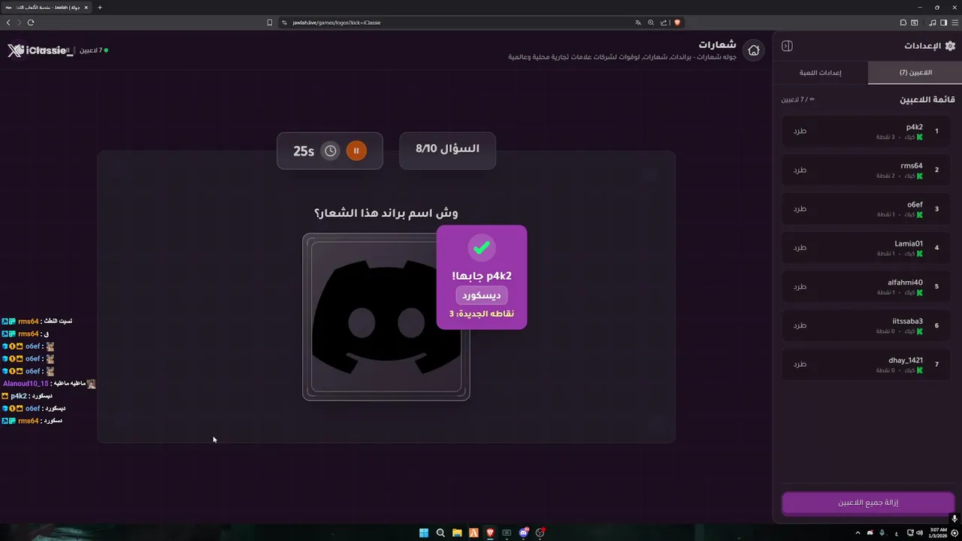Click the شعارات page title
Viewport: 962px width, 541px height.
coord(717,44)
